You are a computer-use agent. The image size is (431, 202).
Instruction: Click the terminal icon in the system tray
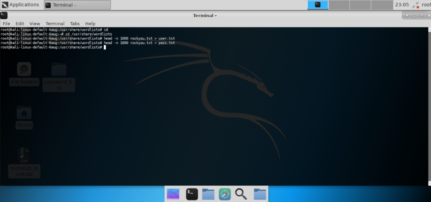tap(318, 4)
